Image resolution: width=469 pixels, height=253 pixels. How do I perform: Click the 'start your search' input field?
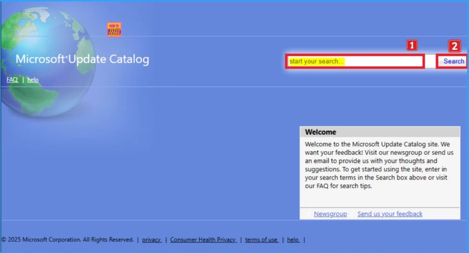pos(355,61)
